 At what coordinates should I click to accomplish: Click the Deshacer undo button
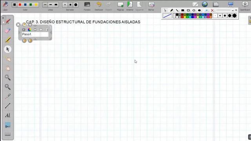tap(99, 4)
